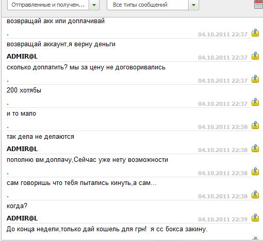263x241 pixels.
Task: Click the clip icon beside 'сколько доплатить?' message
Action: (x=255, y=56)
